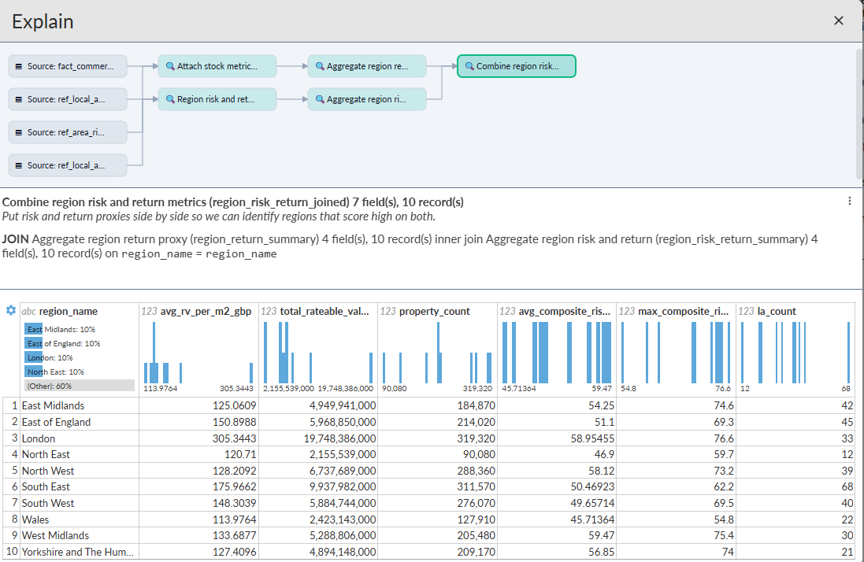Click the South West region cell
This screenshot has width=864, height=562.
[80, 503]
